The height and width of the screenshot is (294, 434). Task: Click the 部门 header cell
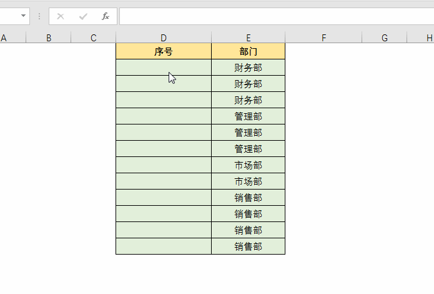[x=249, y=51]
